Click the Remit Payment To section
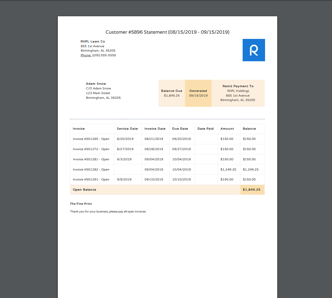The height and width of the screenshot is (298, 332). 238,93
